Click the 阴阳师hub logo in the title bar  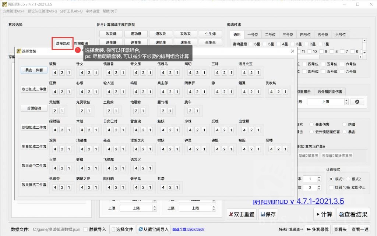4,4
